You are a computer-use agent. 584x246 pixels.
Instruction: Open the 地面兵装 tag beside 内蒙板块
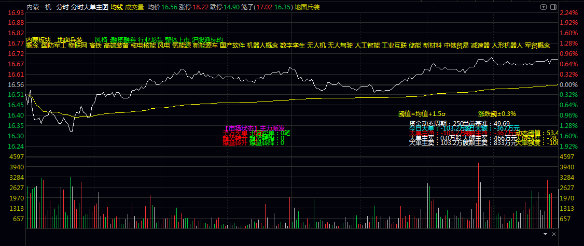(x=71, y=39)
